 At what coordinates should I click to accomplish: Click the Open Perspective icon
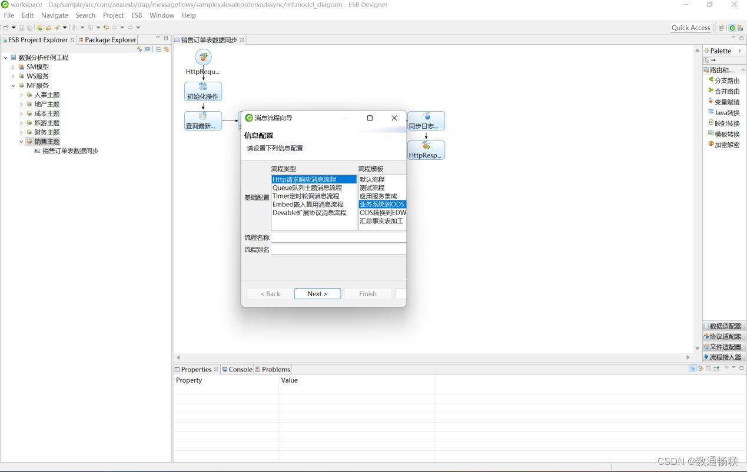coord(721,28)
